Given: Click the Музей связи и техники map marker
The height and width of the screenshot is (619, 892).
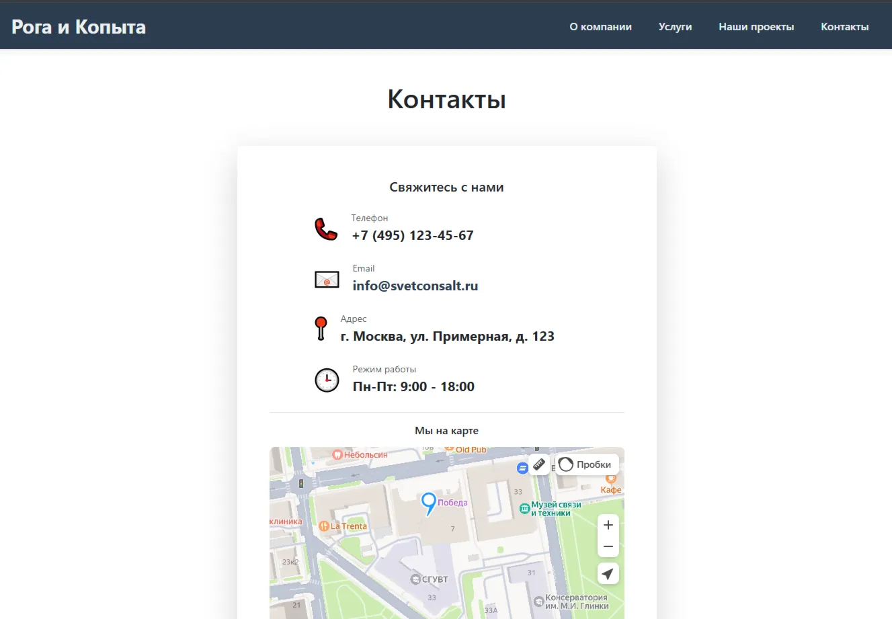Looking at the screenshot, I should click(525, 509).
